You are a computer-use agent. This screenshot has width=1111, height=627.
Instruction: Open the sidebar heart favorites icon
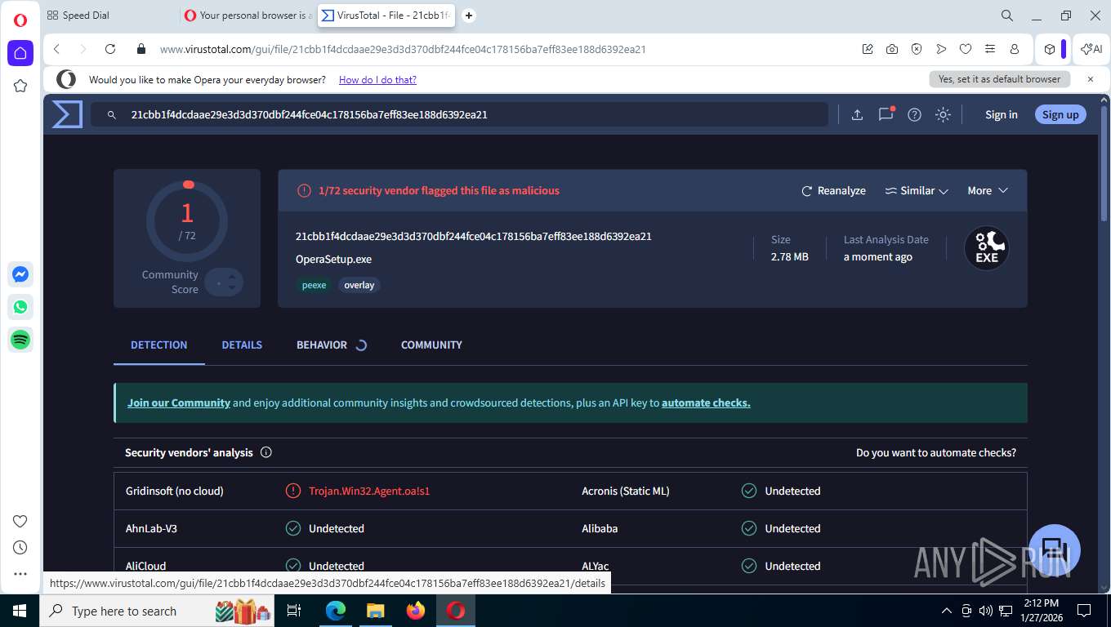[20, 522]
